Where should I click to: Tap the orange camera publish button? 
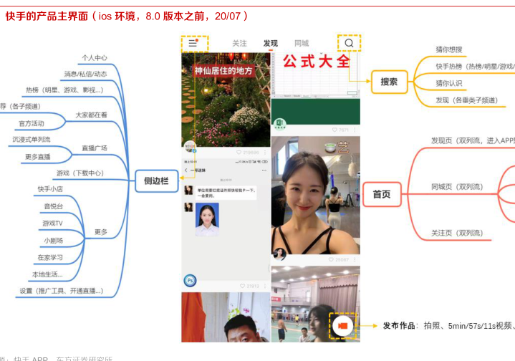342,325
